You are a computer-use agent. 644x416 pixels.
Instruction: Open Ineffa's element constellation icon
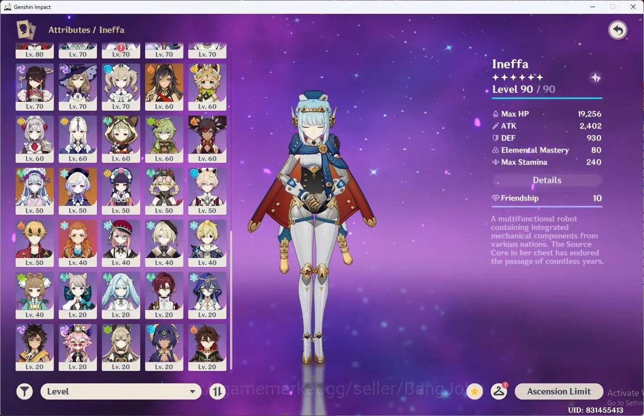[x=595, y=78]
